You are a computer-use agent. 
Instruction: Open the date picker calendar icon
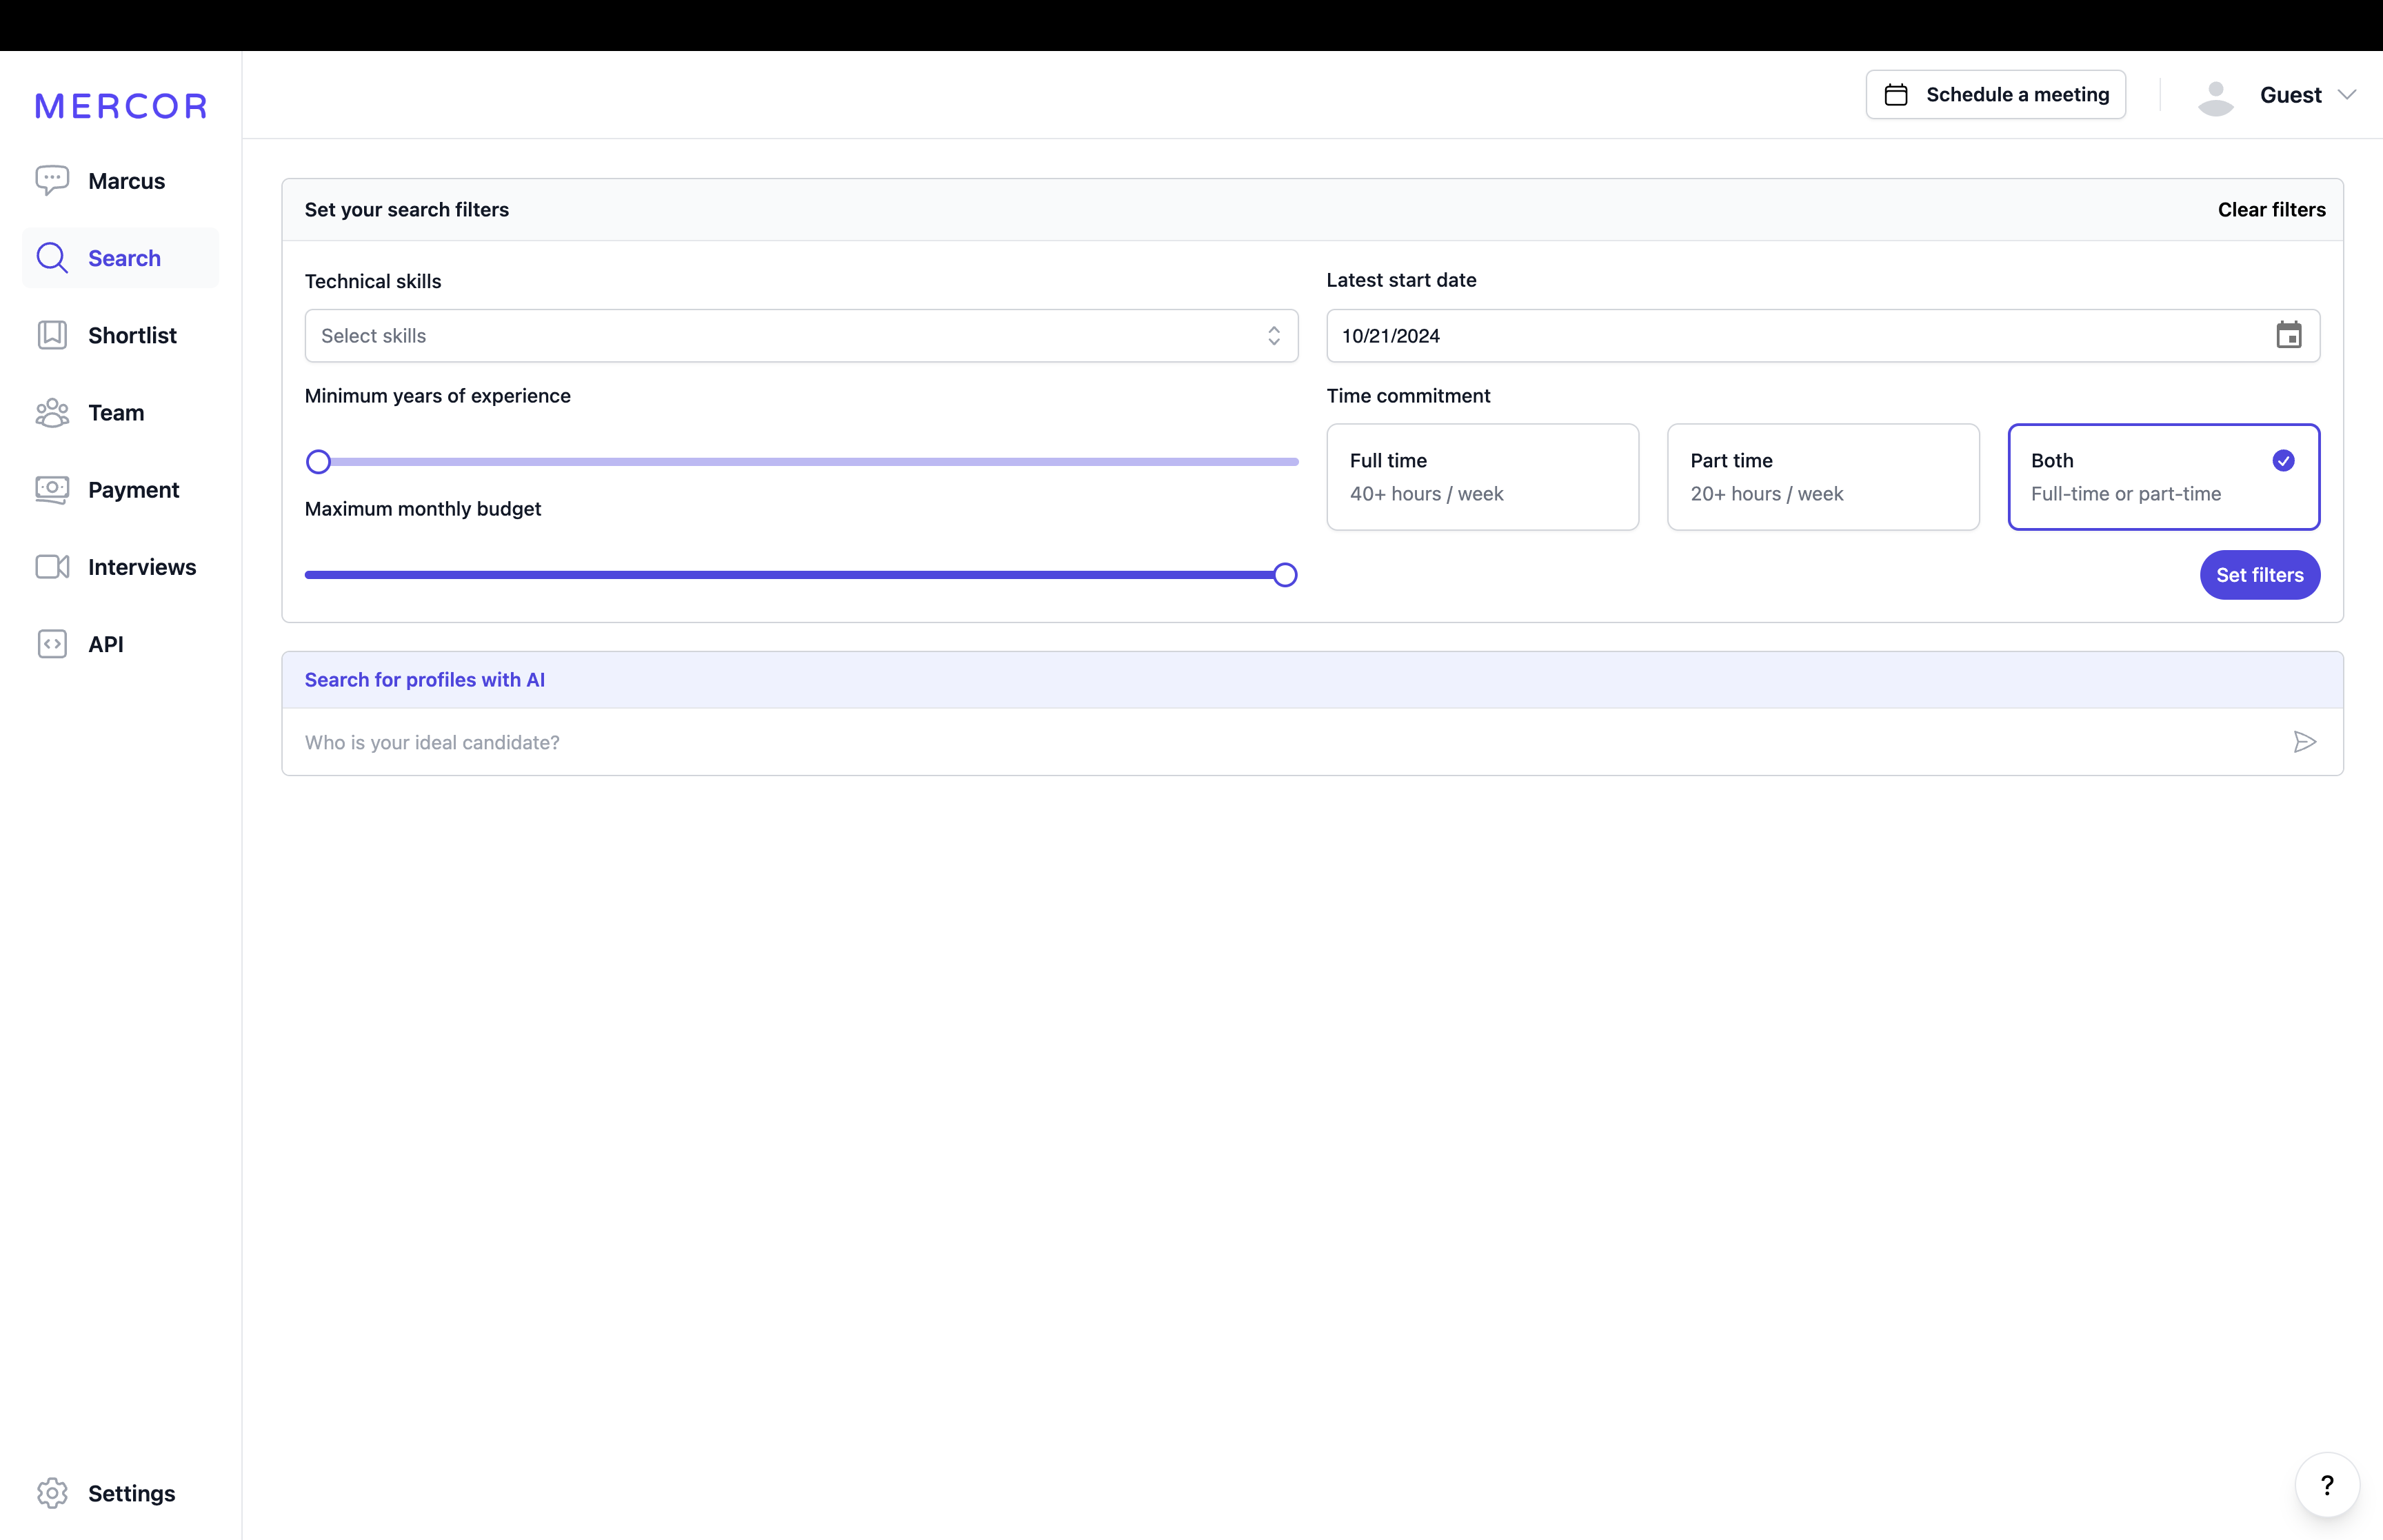click(x=2288, y=335)
